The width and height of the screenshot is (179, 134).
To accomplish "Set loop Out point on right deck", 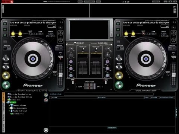I will click(133, 33).
